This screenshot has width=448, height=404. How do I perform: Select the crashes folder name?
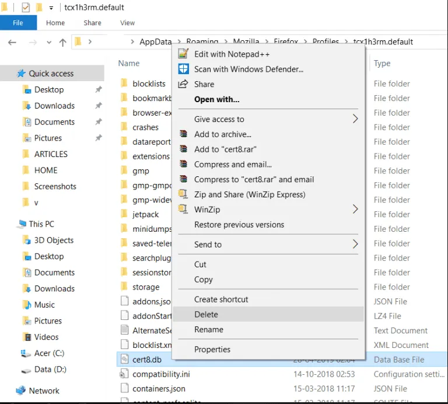click(145, 127)
